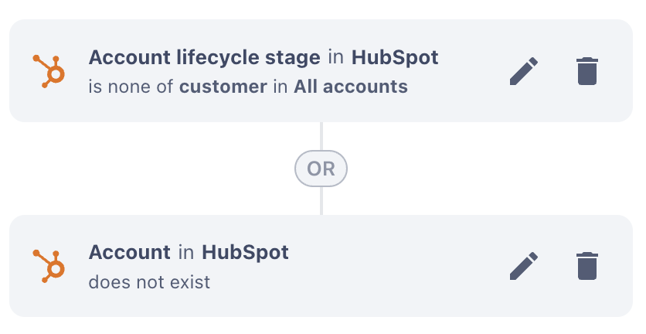
Task: Click HubSpot logo on lifecycle stage card
Action: 49,70
